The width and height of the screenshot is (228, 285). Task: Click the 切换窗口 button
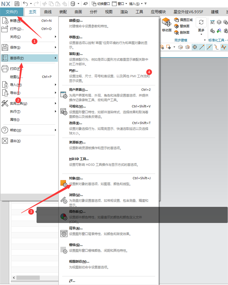(101, 4)
